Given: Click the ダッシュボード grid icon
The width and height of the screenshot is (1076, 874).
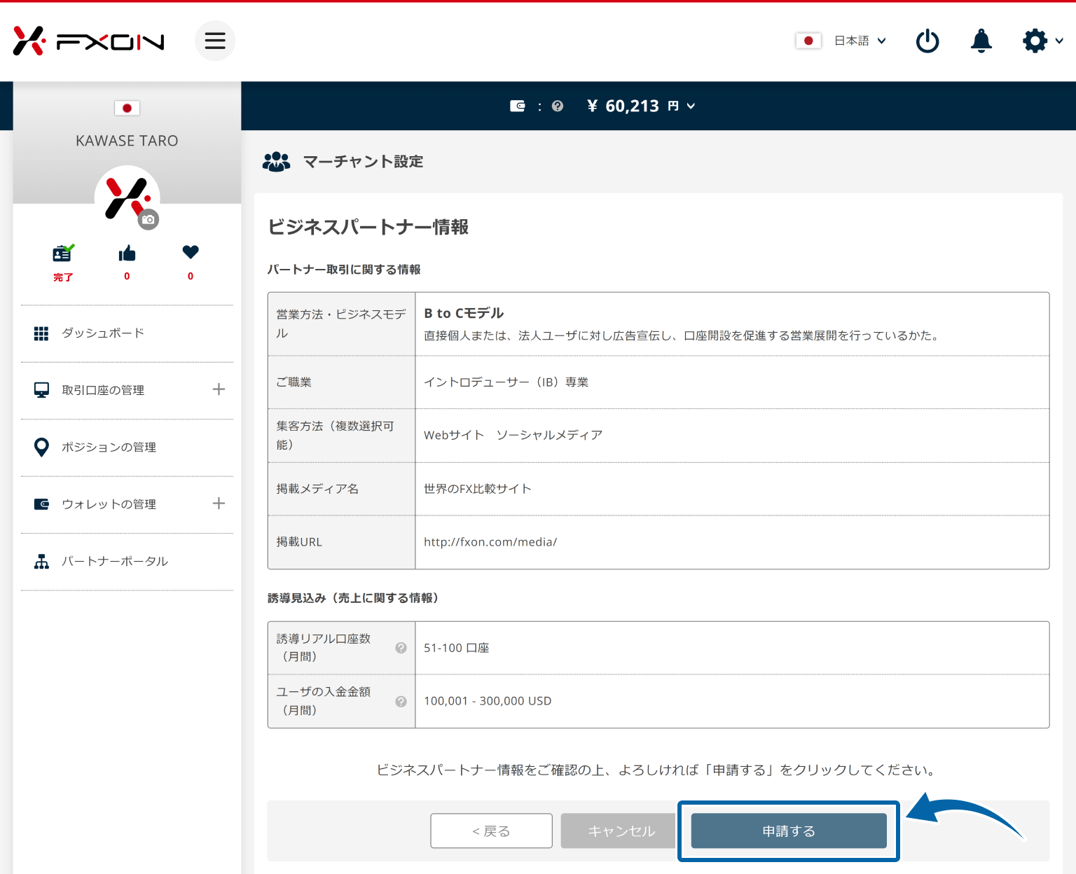Looking at the screenshot, I should pos(41,333).
